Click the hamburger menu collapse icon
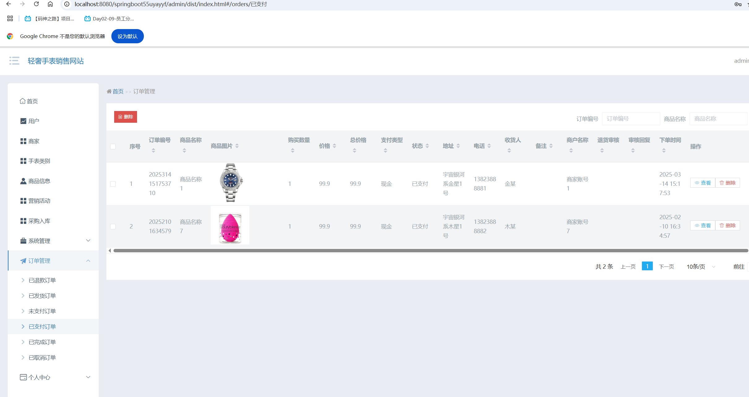Image resolution: width=749 pixels, height=397 pixels. pos(14,61)
